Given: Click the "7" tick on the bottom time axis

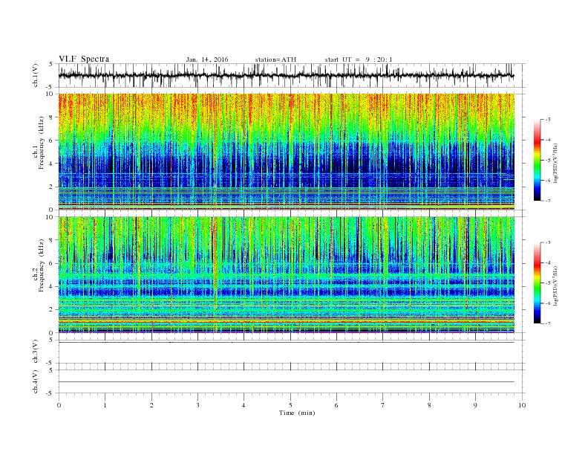Looking at the screenshot, I should pyautogui.click(x=383, y=405).
